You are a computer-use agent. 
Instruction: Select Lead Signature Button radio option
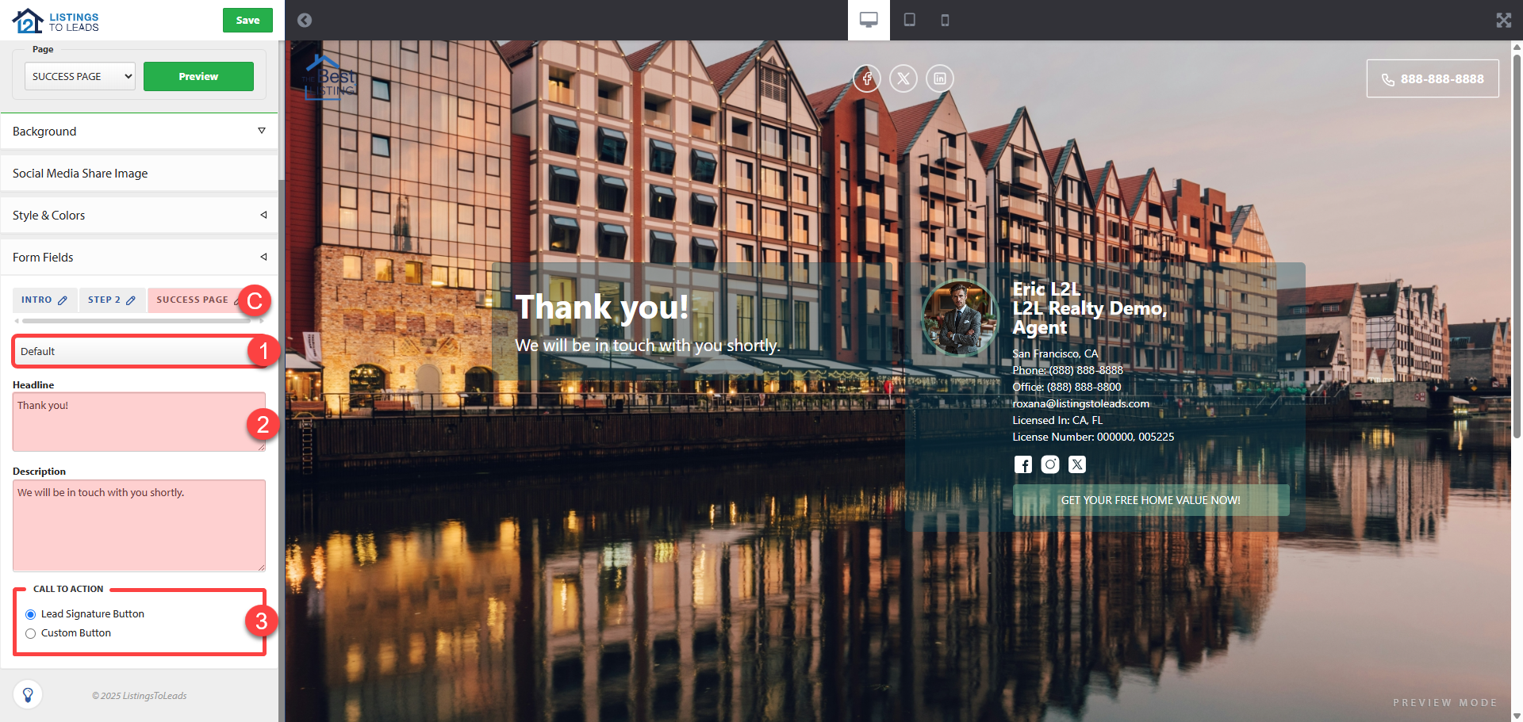31,614
